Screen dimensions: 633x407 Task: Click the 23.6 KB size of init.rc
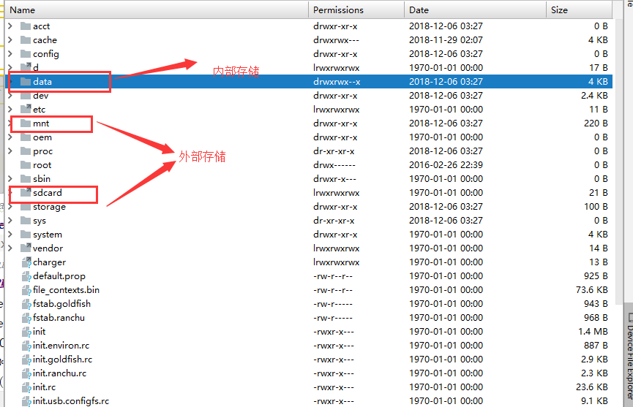[x=592, y=387]
